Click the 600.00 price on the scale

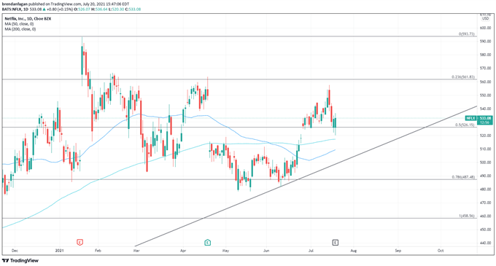click(x=486, y=28)
